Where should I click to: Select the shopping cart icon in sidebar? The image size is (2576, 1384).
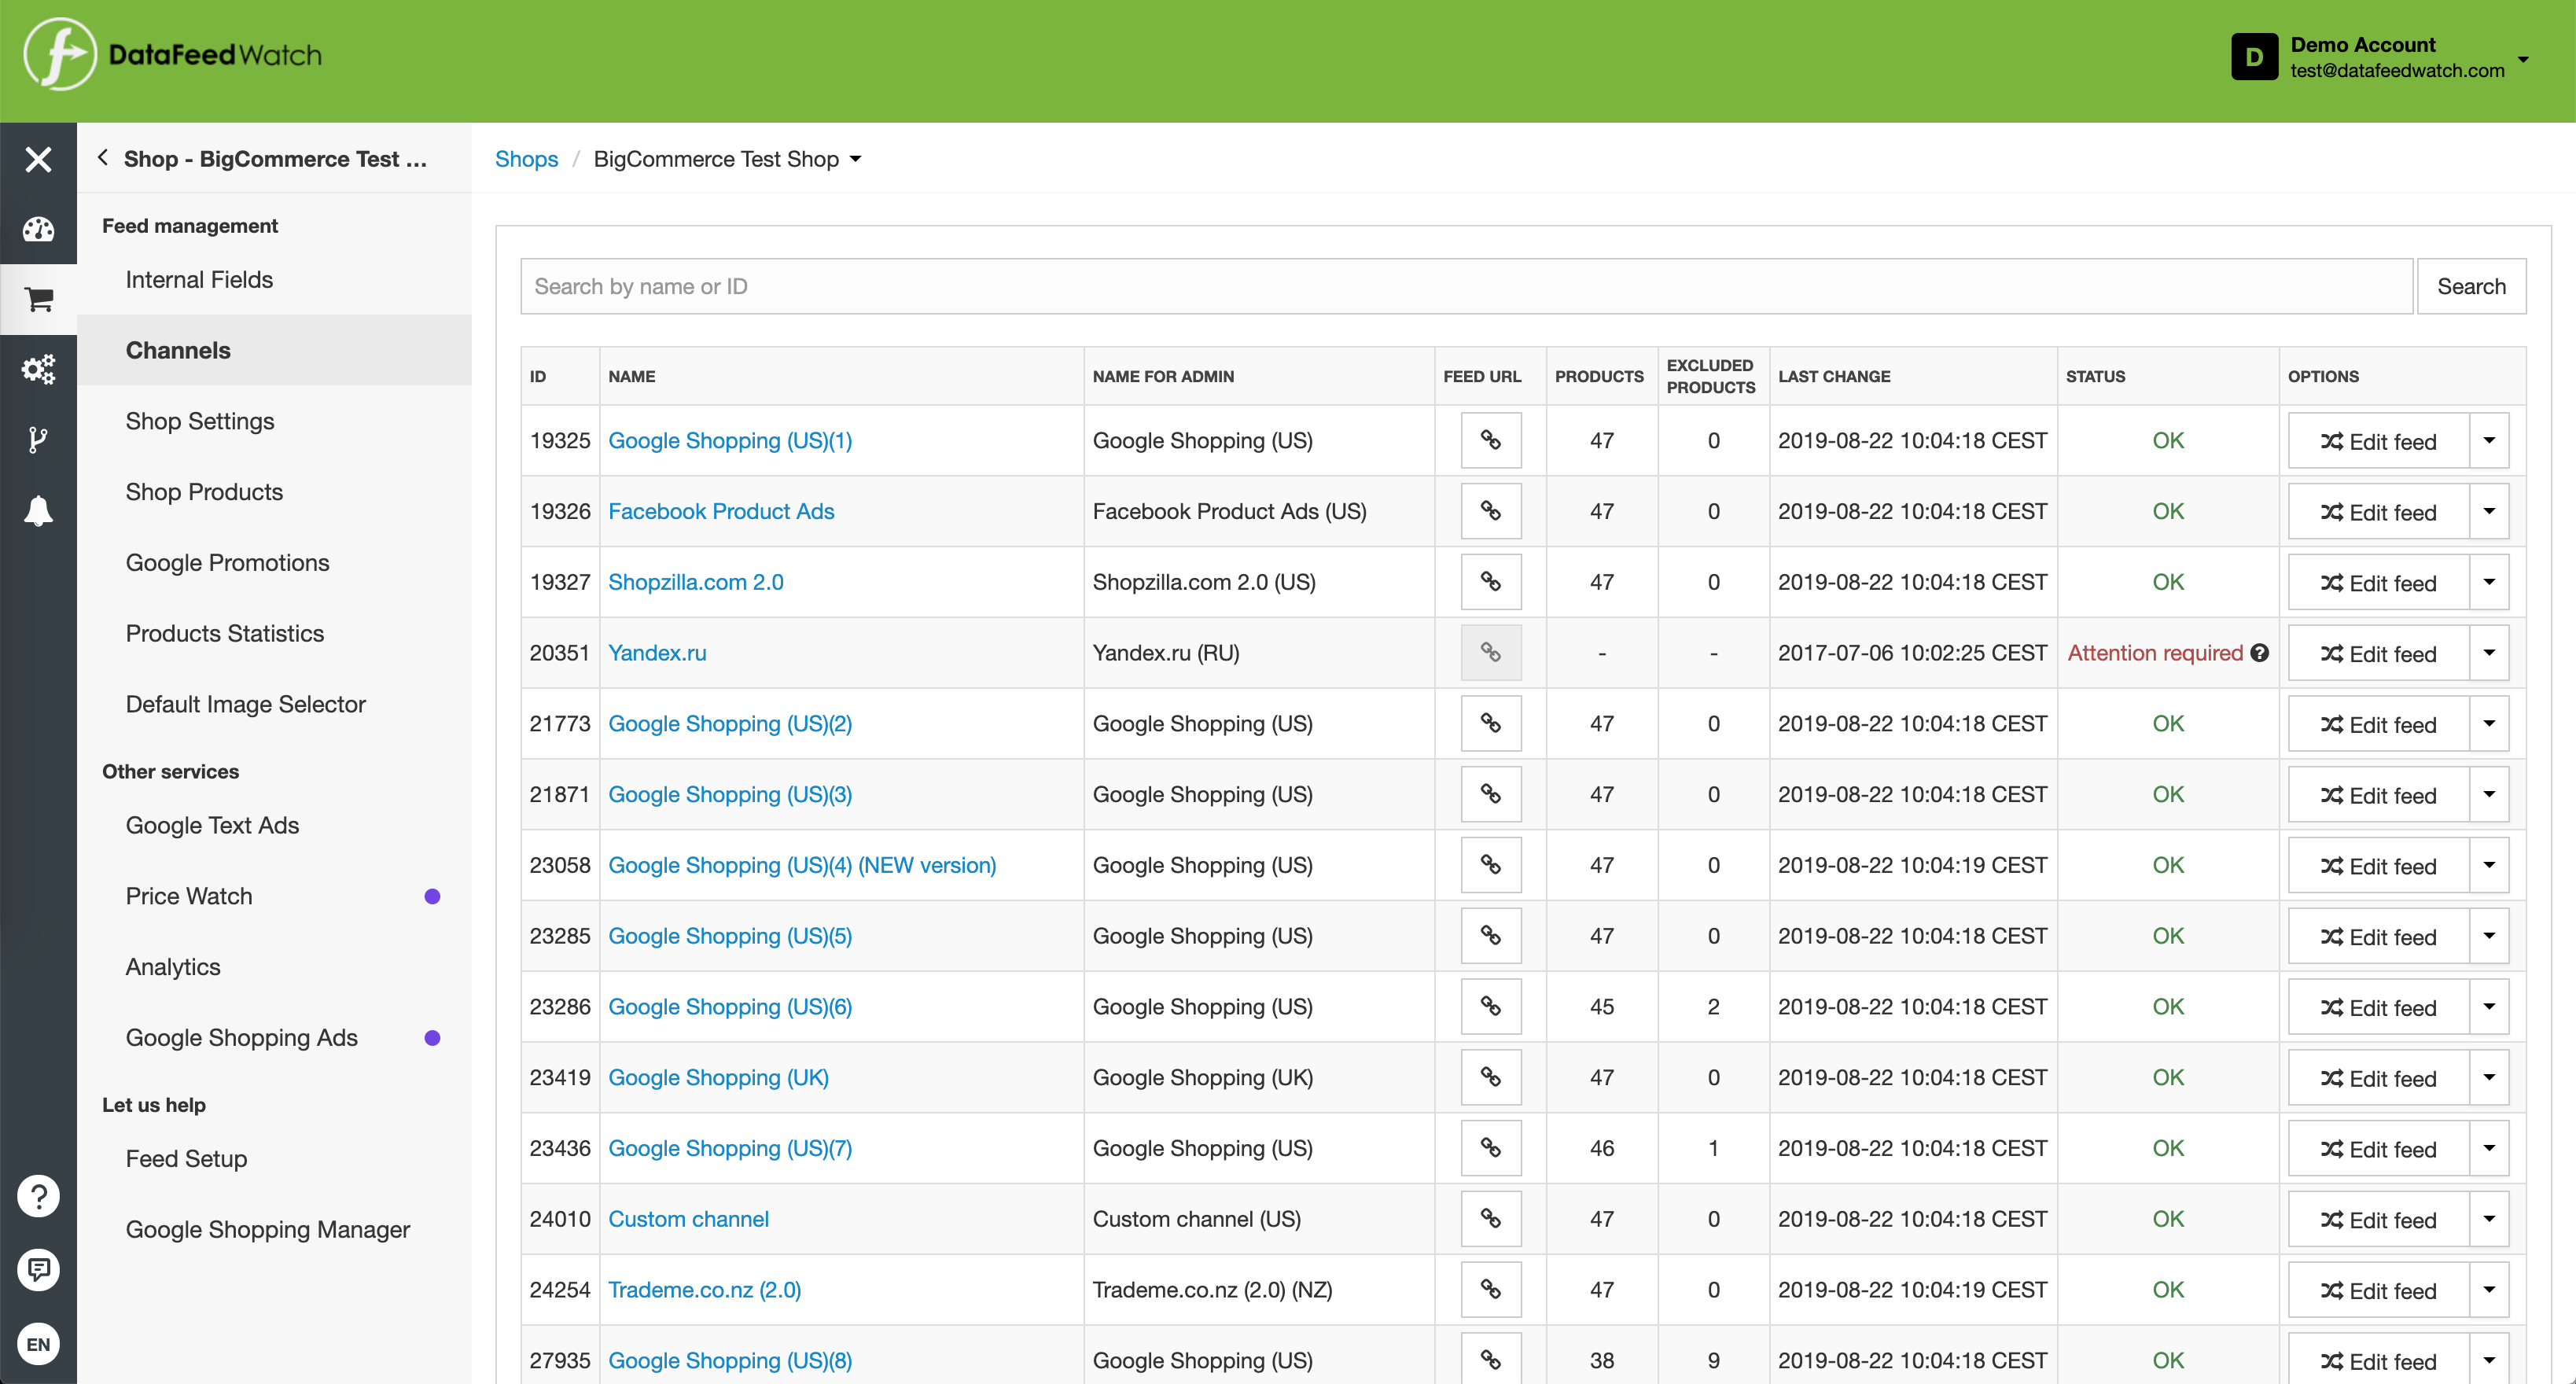[x=38, y=299]
